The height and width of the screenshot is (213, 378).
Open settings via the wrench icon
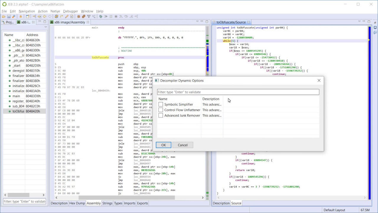(14, 17)
